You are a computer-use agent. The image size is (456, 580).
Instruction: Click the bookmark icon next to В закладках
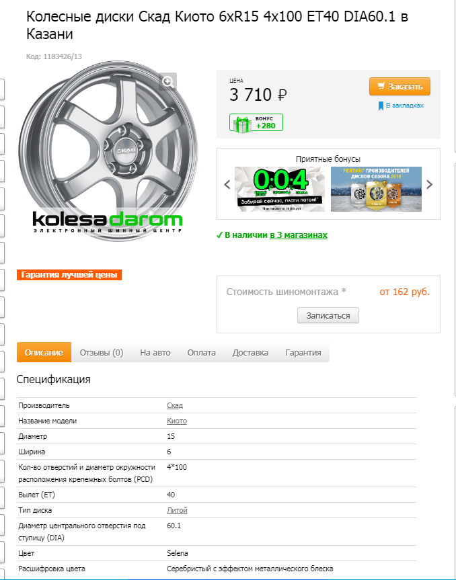click(381, 106)
